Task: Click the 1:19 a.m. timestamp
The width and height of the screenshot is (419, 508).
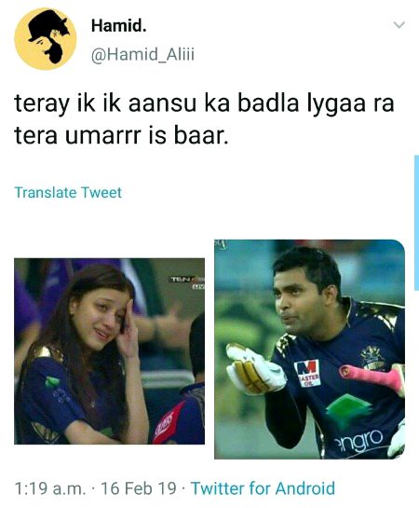Action: 50,488
